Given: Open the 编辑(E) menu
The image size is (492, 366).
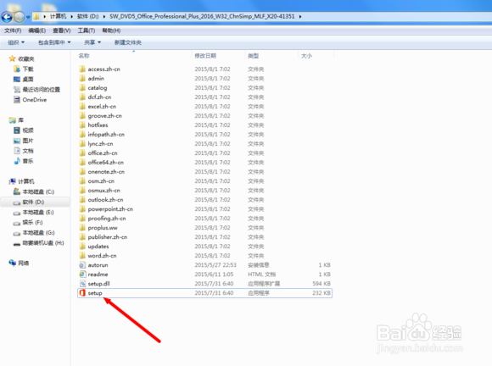Looking at the screenshot, I should 36,30.
